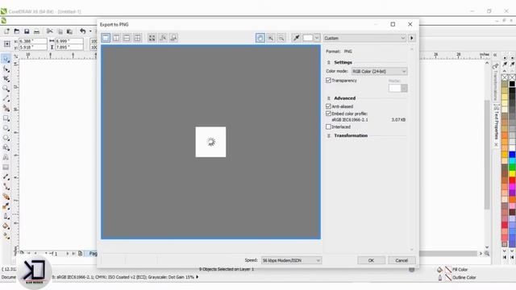This screenshot has height=290, width=516.
Task: Collapse the Advanced section
Action: tap(328, 98)
